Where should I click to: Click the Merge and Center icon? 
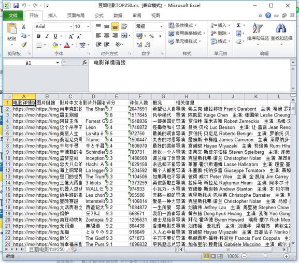pos(124,35)
